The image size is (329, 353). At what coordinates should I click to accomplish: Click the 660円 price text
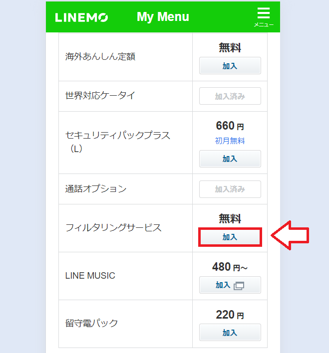tap(230, 126)
